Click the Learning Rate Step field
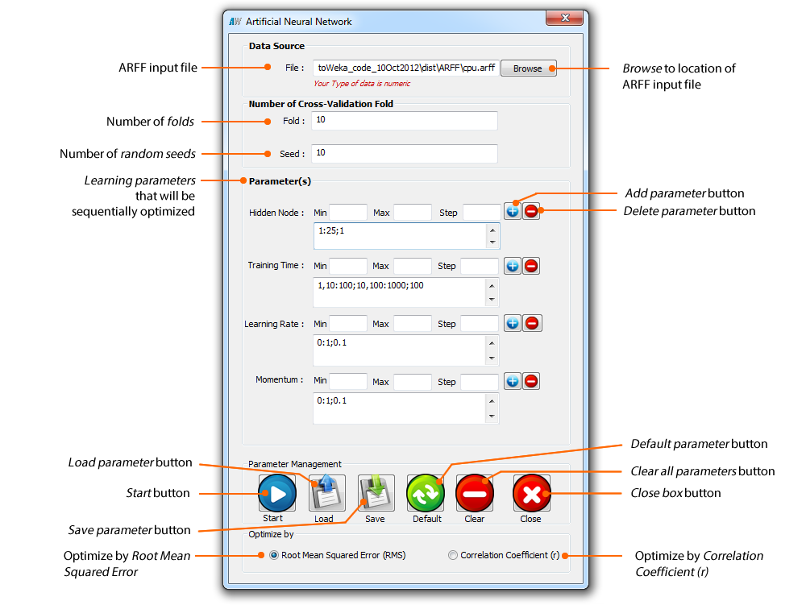The width and height of the screenshot is (806, 605). [x=480, y=324]
